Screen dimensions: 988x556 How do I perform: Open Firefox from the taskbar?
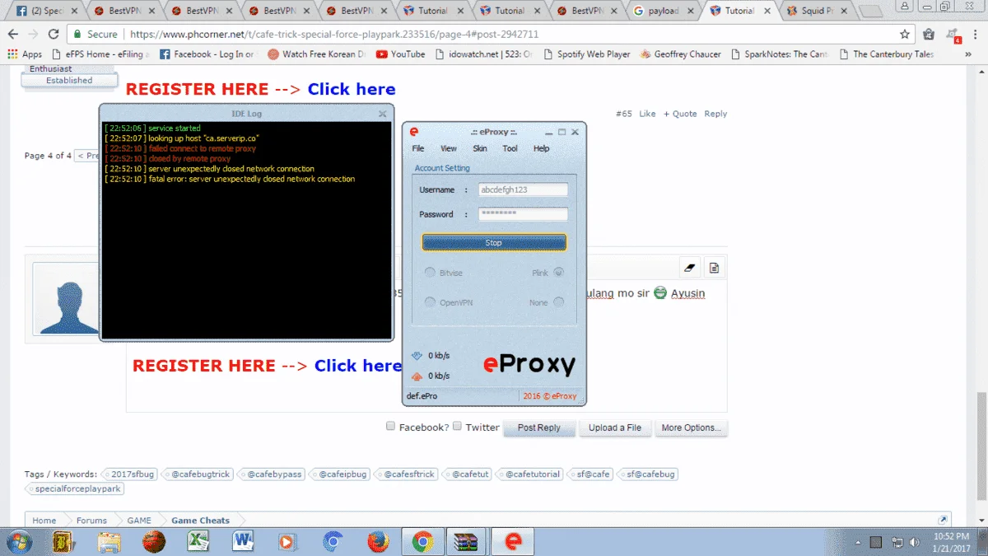click(x=377, y=541)
